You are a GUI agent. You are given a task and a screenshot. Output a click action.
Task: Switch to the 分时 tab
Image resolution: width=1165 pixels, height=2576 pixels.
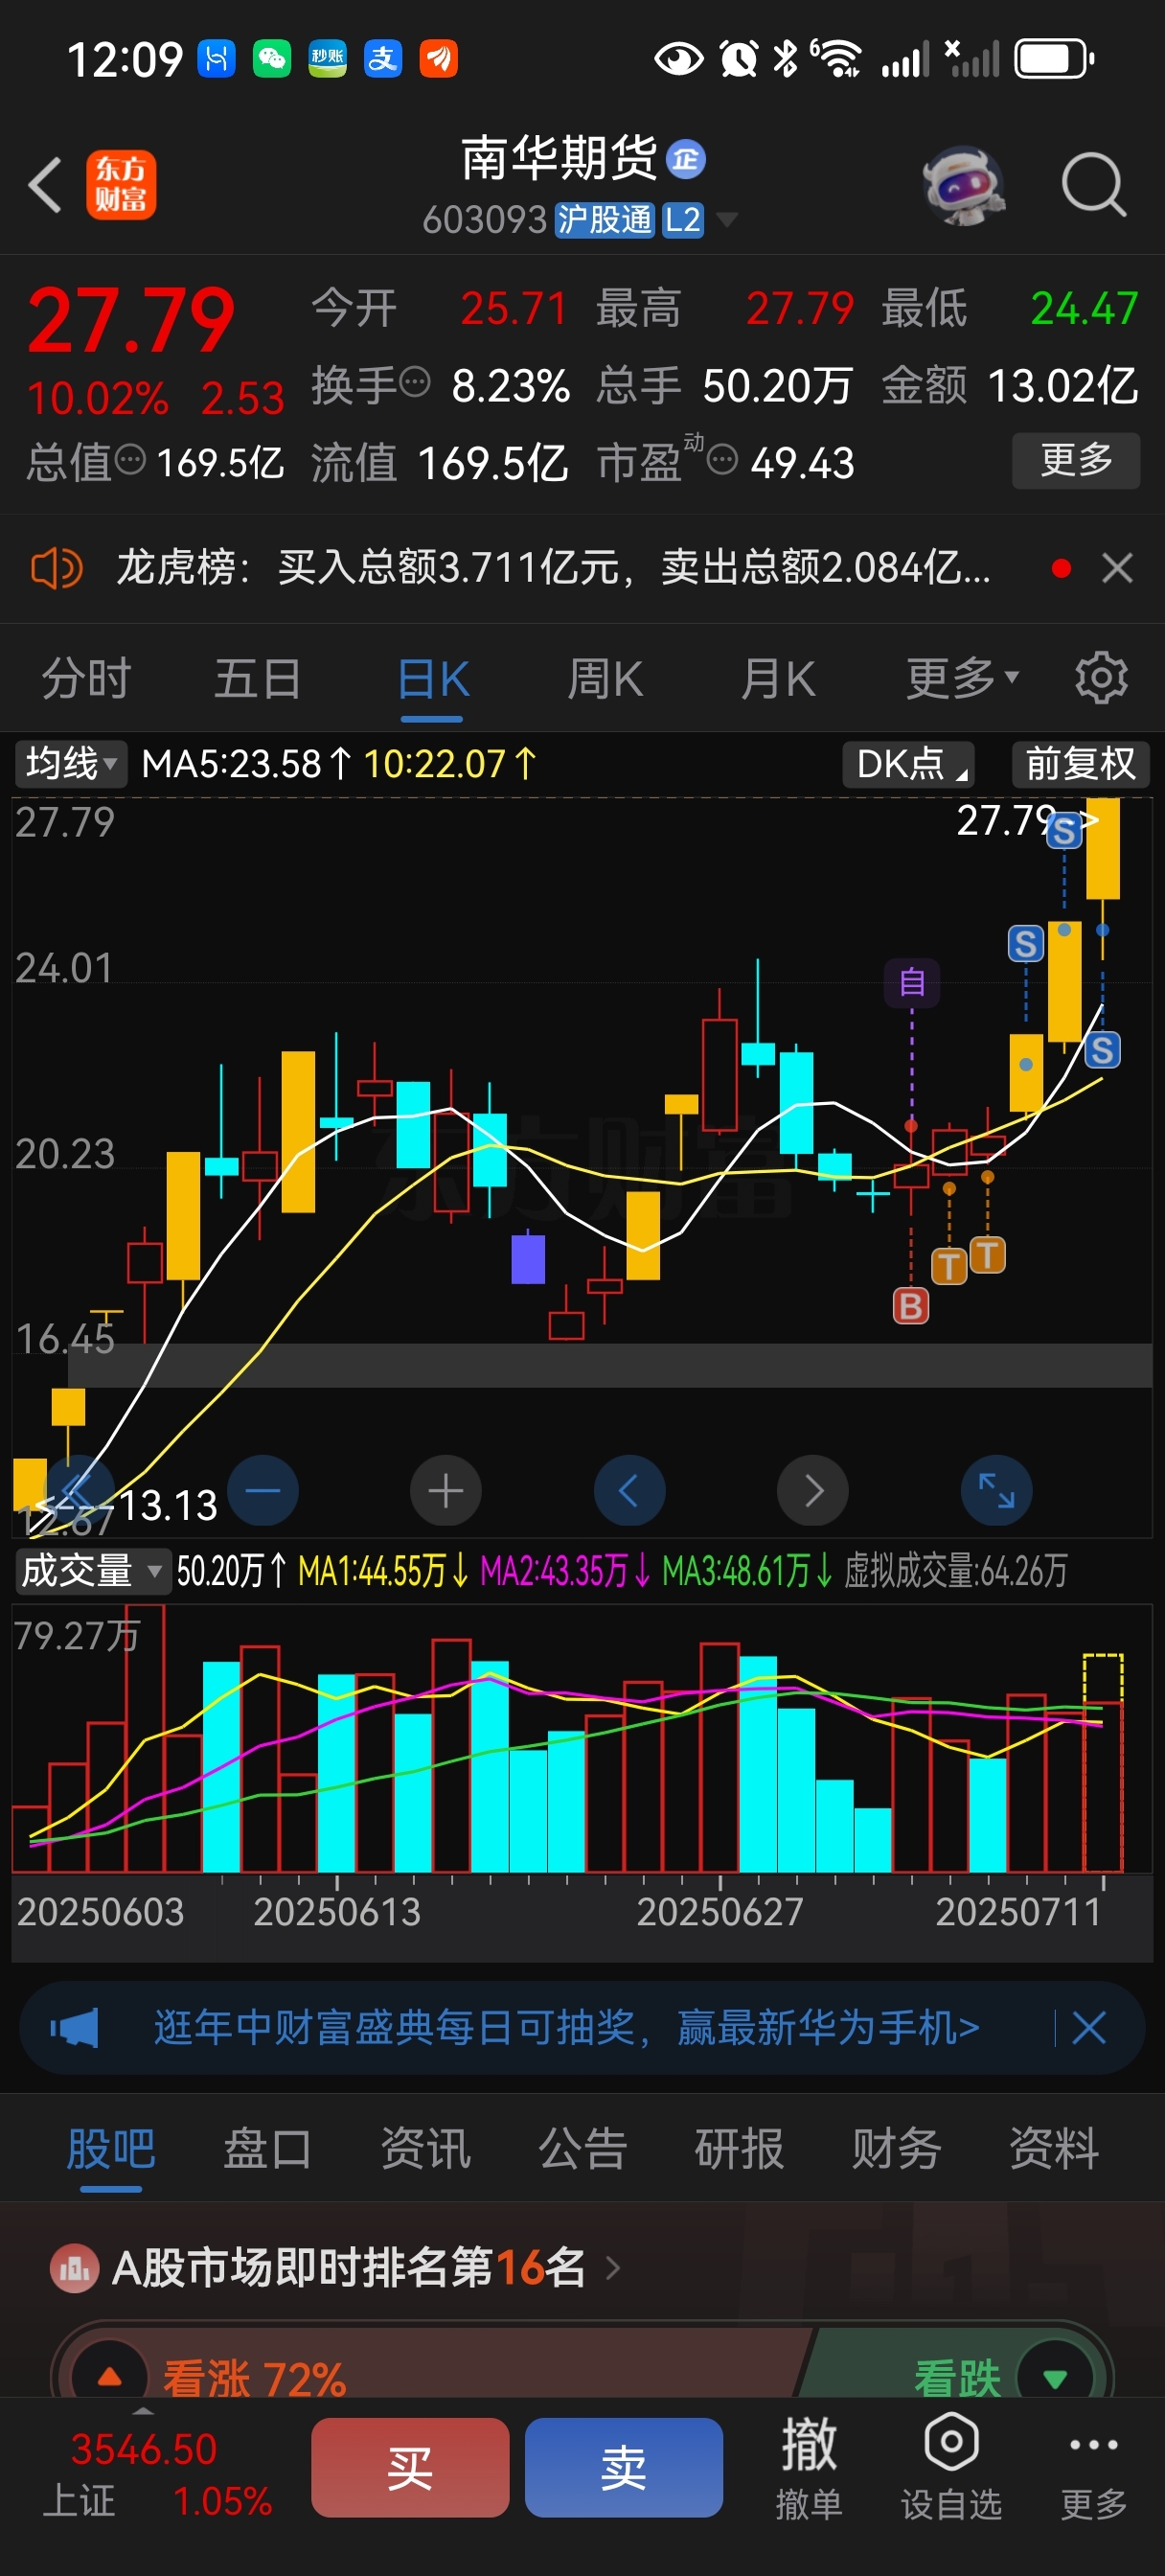(86, 678)
